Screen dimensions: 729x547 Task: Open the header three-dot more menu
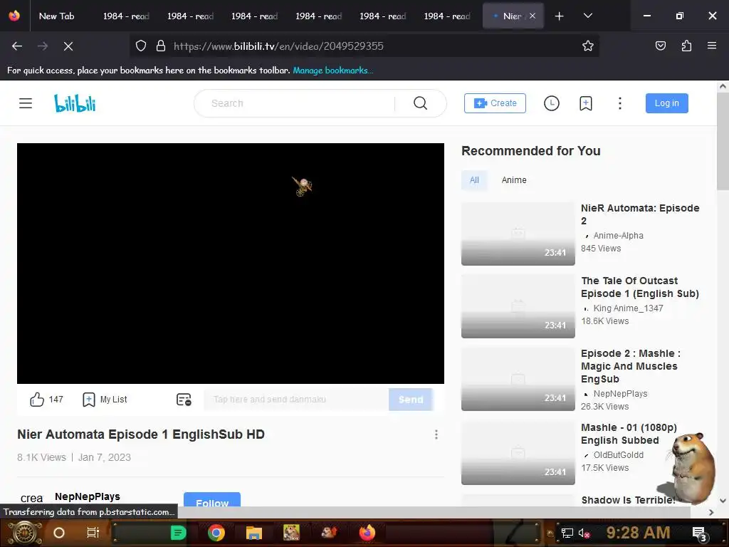click(620, 103)
